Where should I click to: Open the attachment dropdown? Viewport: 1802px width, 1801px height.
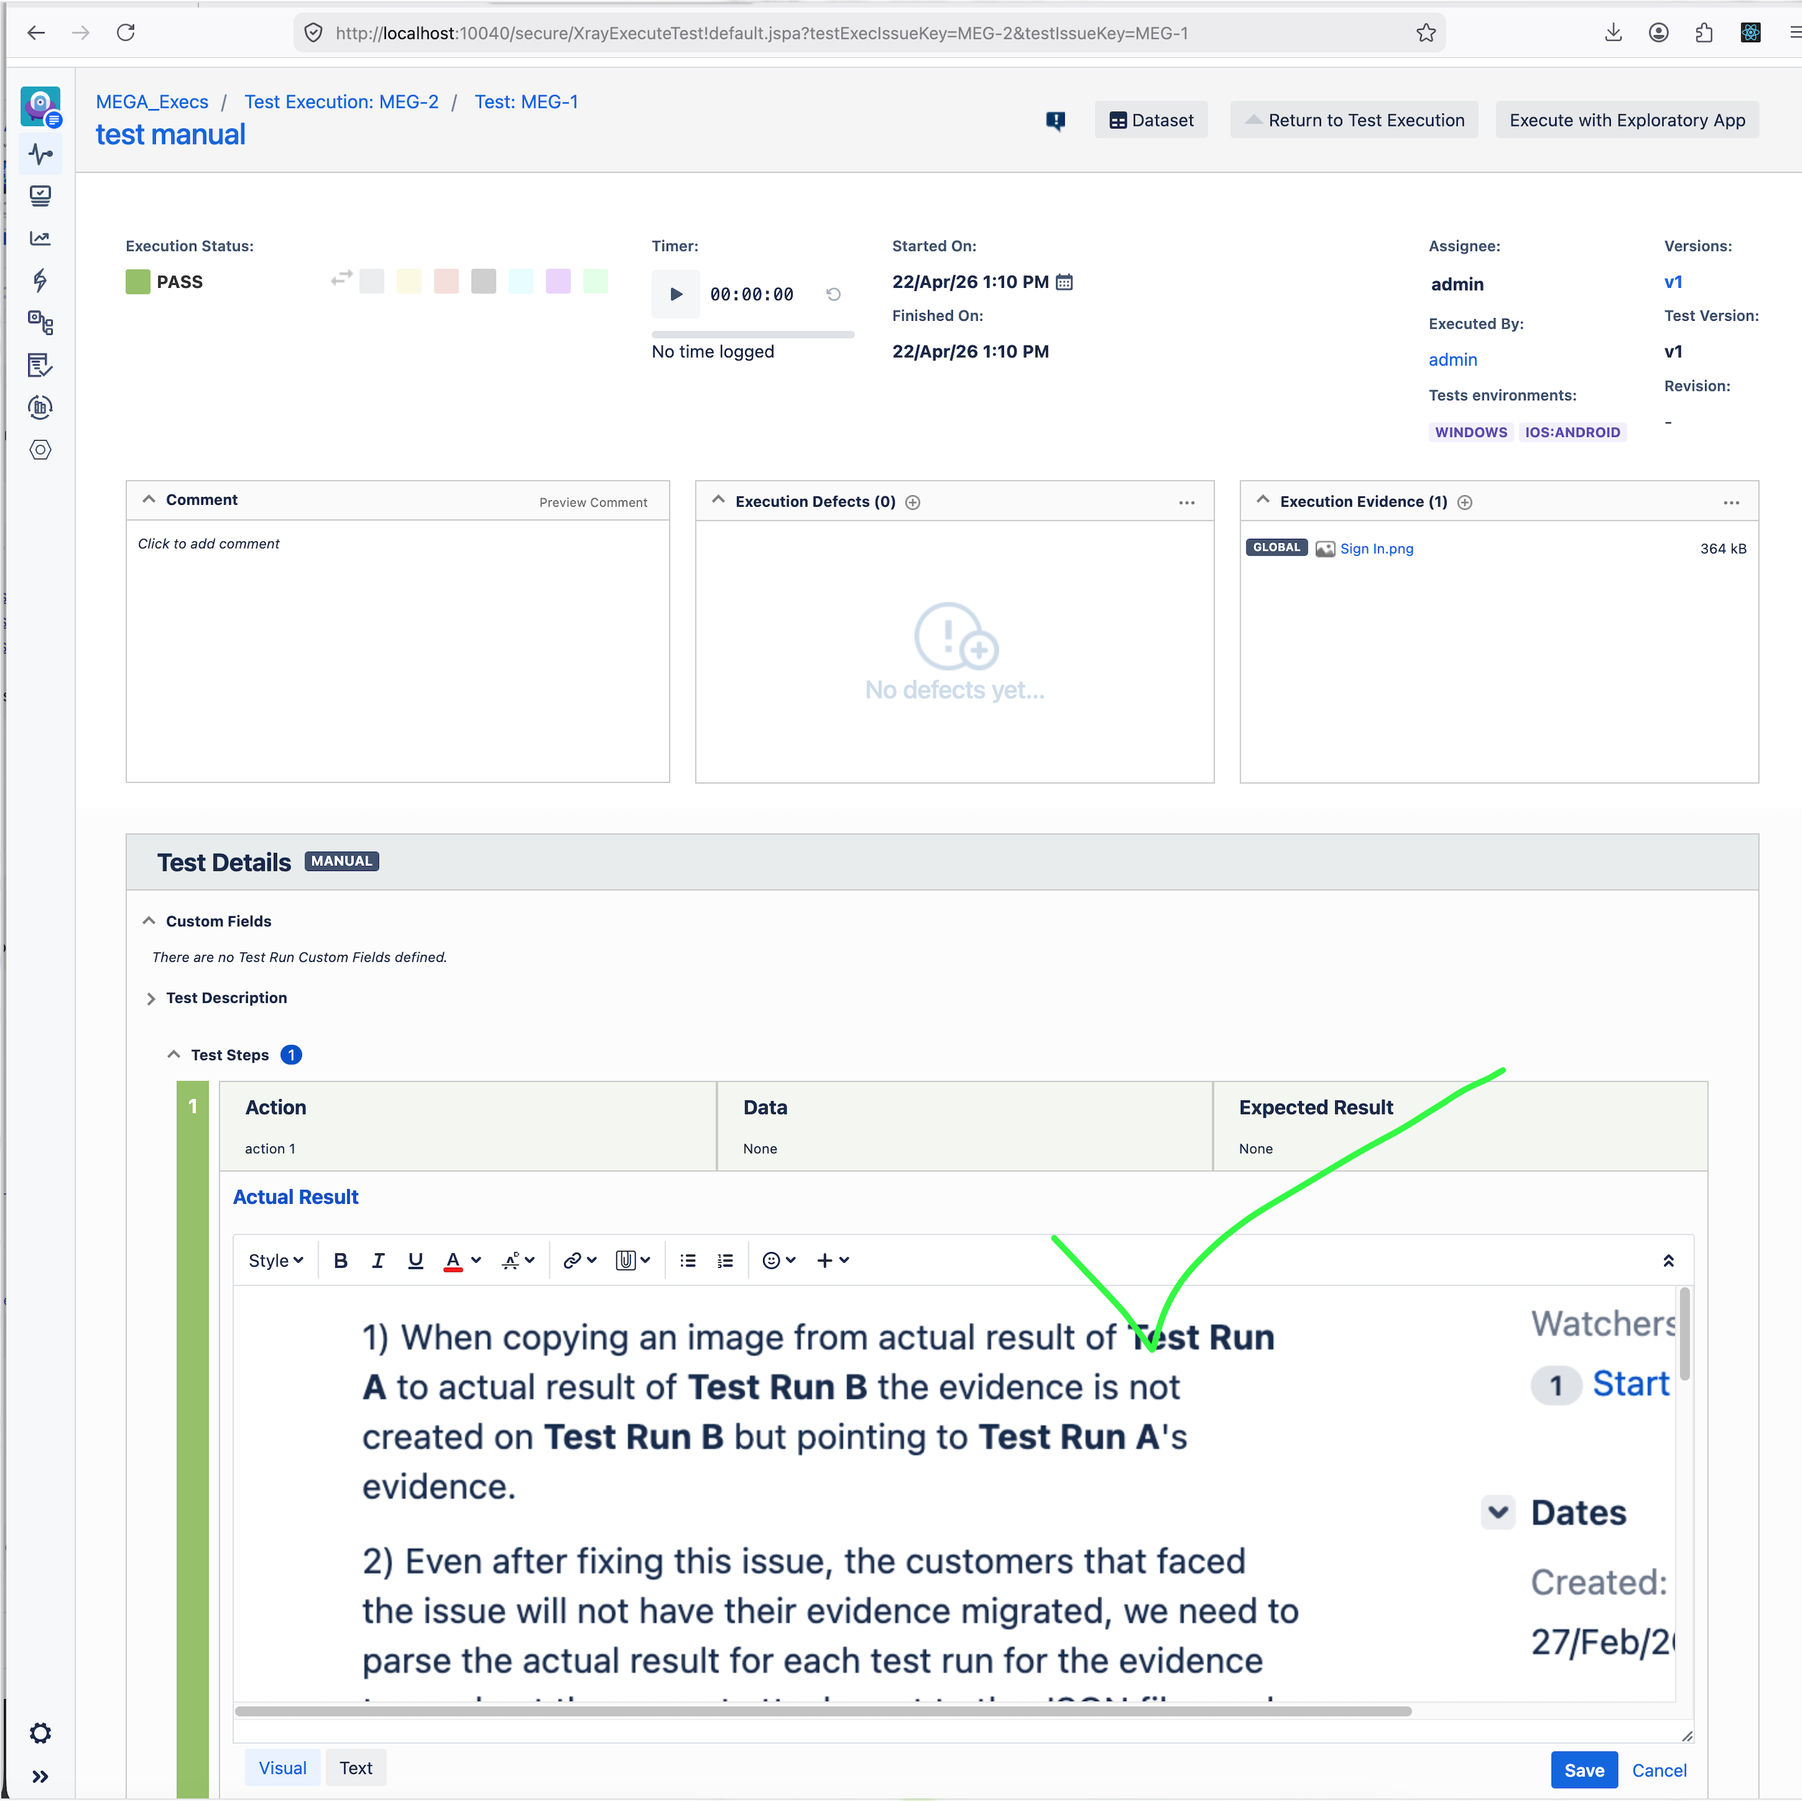click(634, 1261)
